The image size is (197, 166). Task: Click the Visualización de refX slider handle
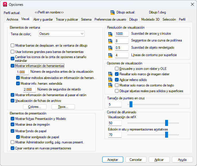[167, 123]
